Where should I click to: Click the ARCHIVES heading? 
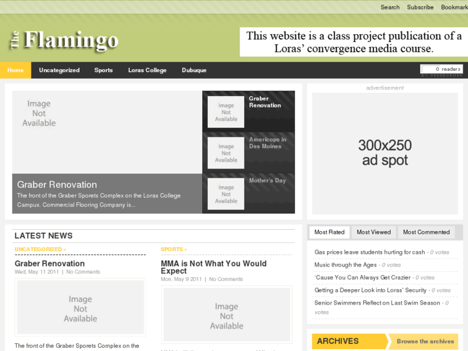pyautogui.click(x=337, y=341)
